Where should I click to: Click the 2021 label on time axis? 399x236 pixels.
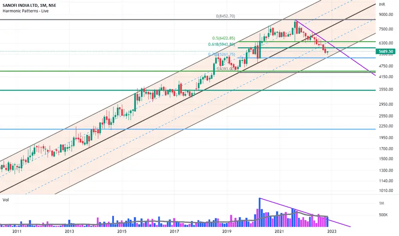coord(279,231)
